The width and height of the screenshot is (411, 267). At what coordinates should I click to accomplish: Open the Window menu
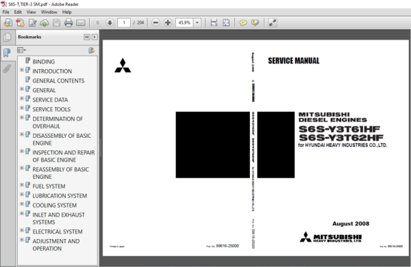pos(49,12)
